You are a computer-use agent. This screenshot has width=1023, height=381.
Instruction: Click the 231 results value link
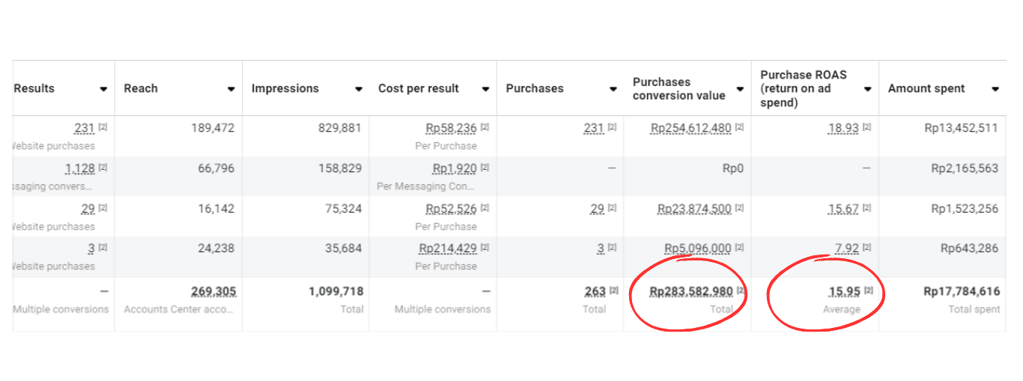pos(84,128)
